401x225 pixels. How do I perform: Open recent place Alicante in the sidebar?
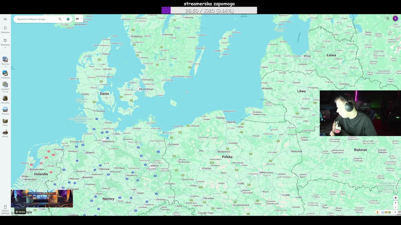pos(5,111)
